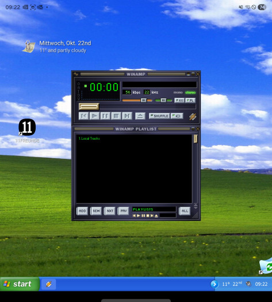Click the mini Stop icon under PLAYLISTS

[148, 216]
